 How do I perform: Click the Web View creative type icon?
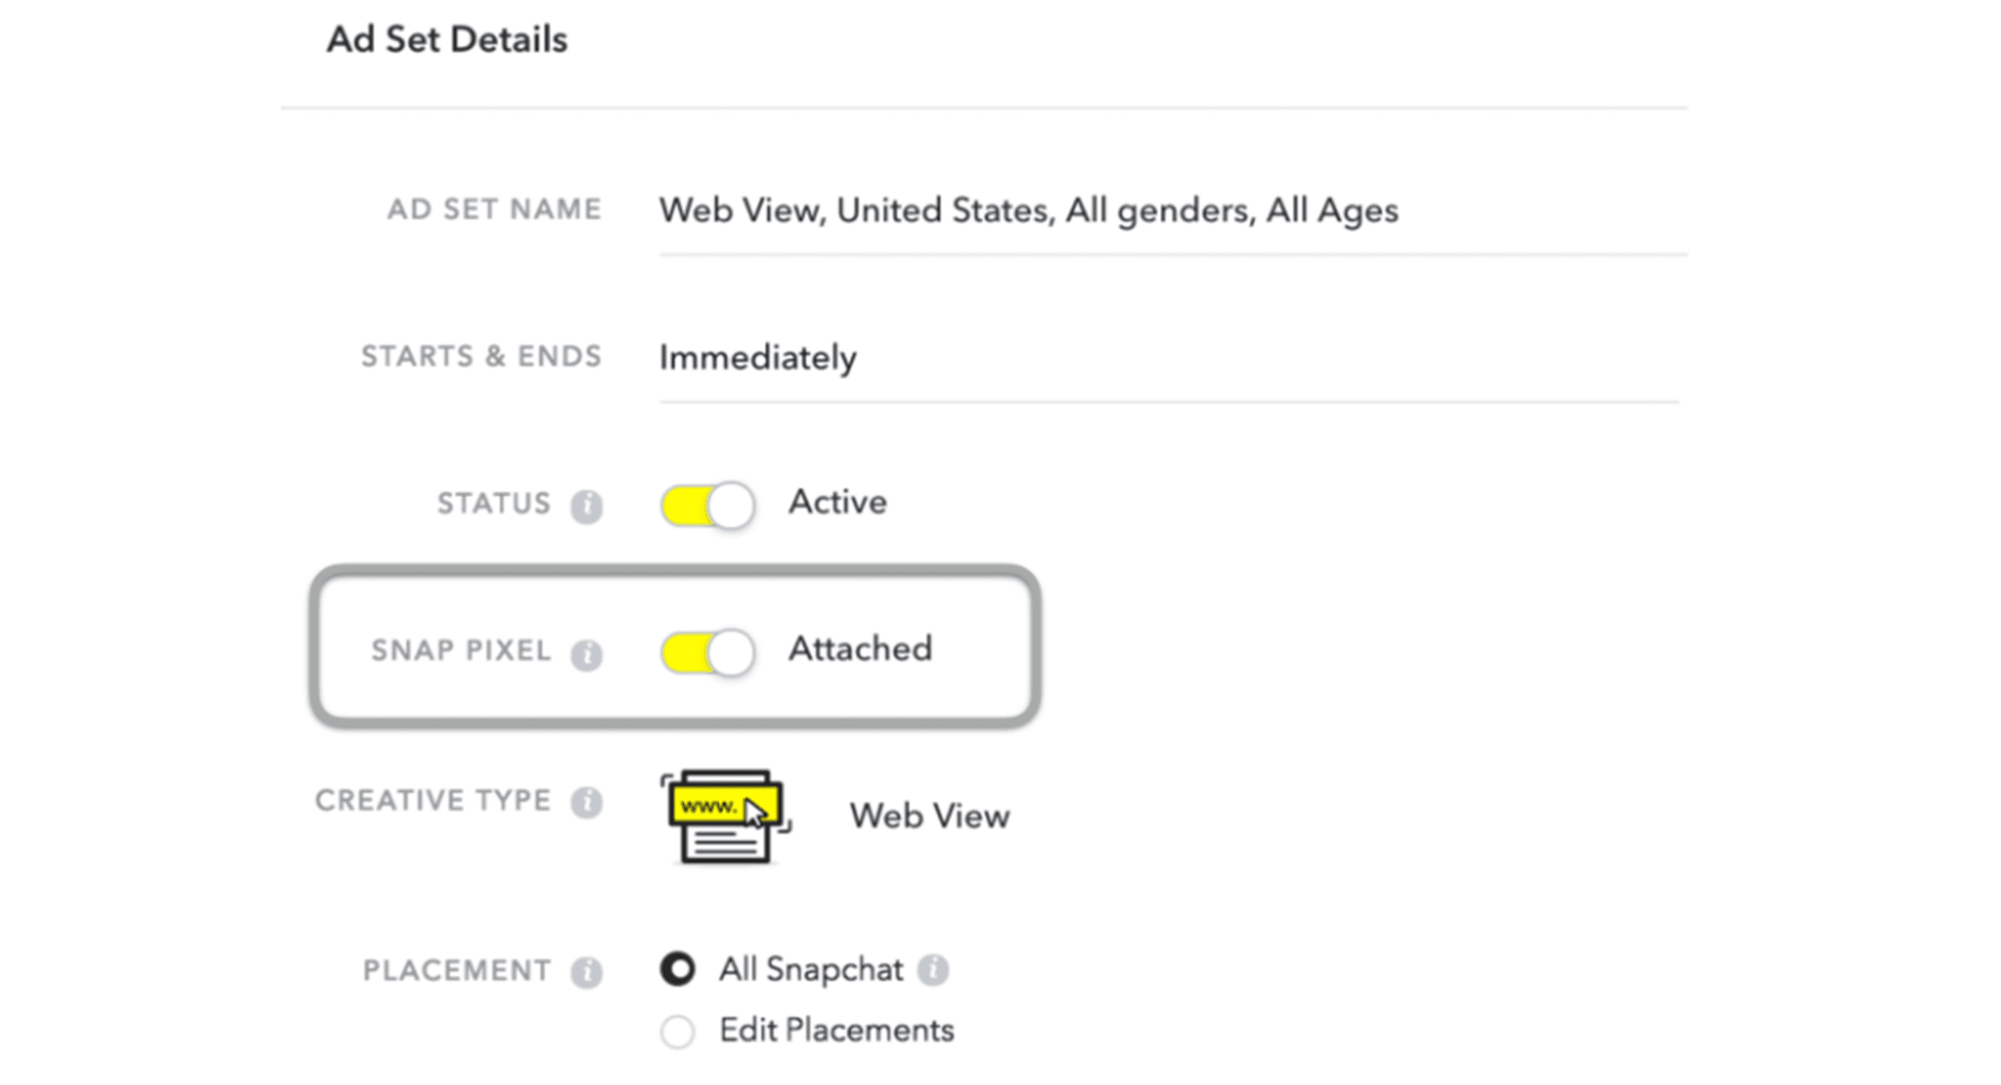tap(724, 814)
